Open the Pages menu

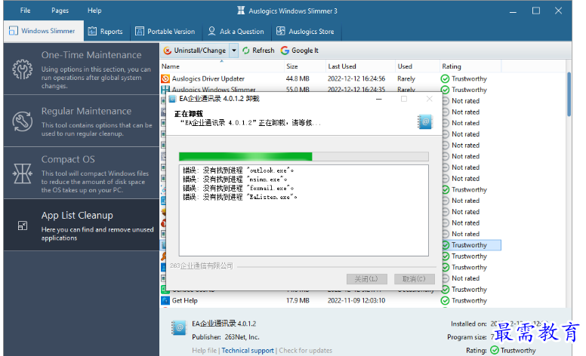[x=60, y=11]
